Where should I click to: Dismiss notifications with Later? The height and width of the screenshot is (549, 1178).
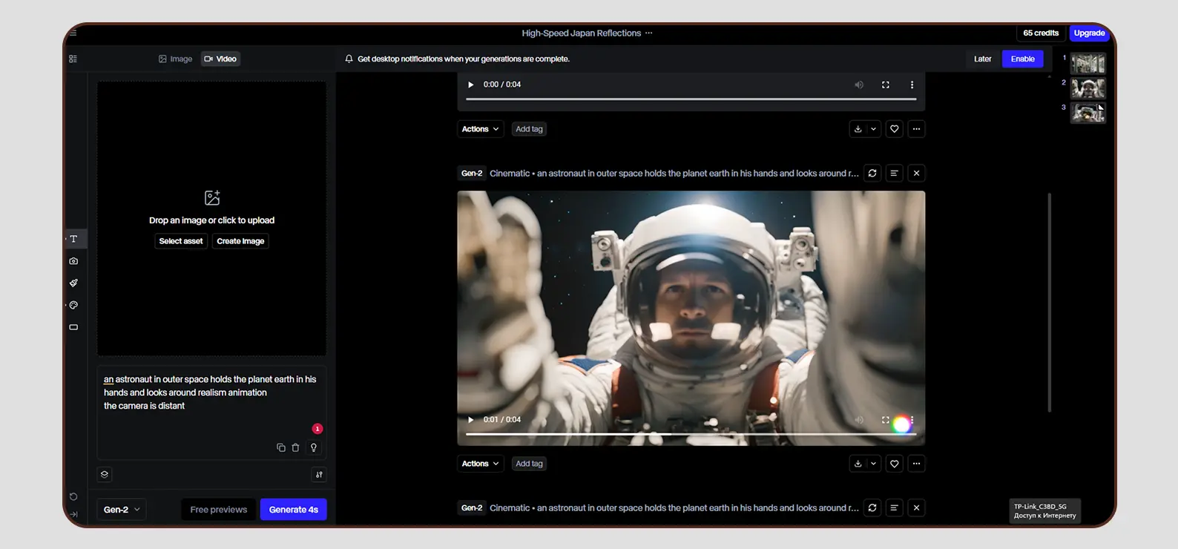[983, 59]
